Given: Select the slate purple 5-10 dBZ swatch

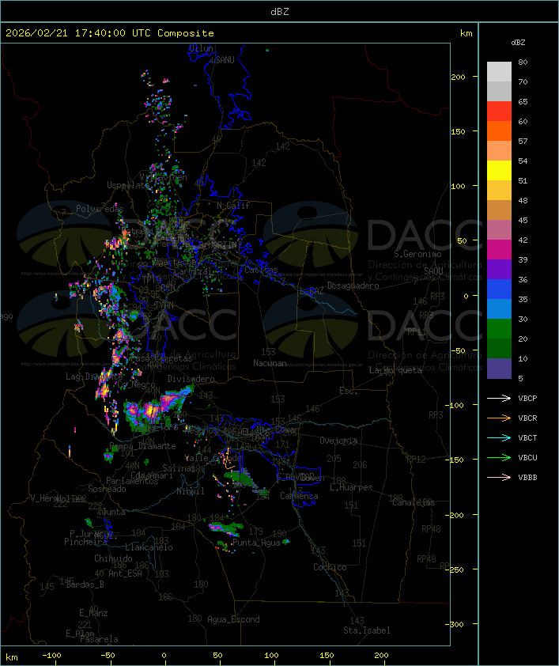Looking at the screenshot, I should pyautogui.click(x=499, y=369).
